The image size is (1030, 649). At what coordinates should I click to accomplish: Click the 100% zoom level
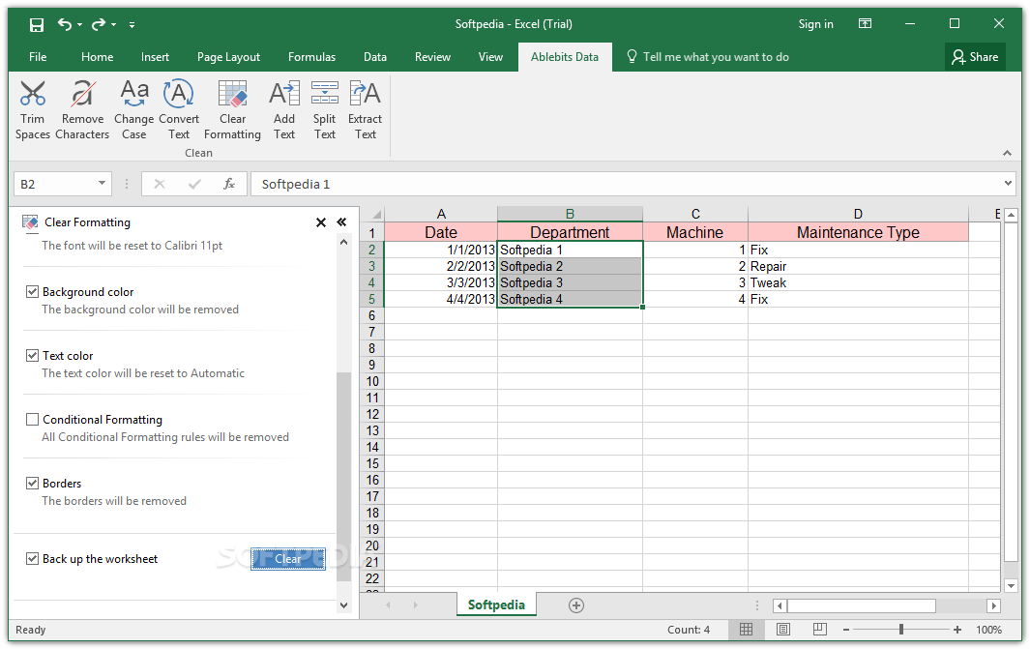pos(988,630)
